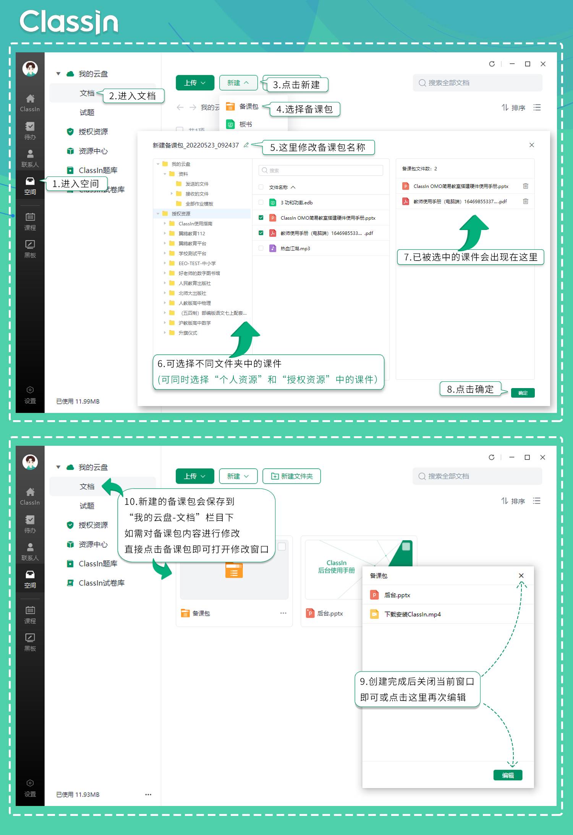Choose 板书 from the 新建 menu
This screenshot has width=573, height=835.
pos(239,124)
